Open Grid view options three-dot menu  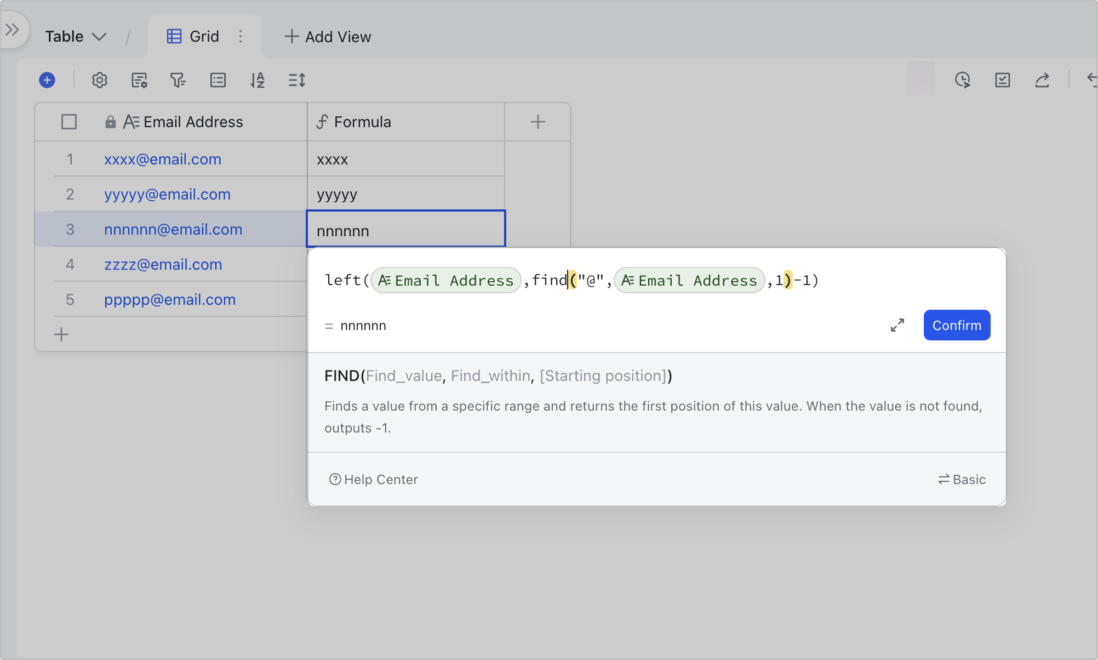click(241, 37)
